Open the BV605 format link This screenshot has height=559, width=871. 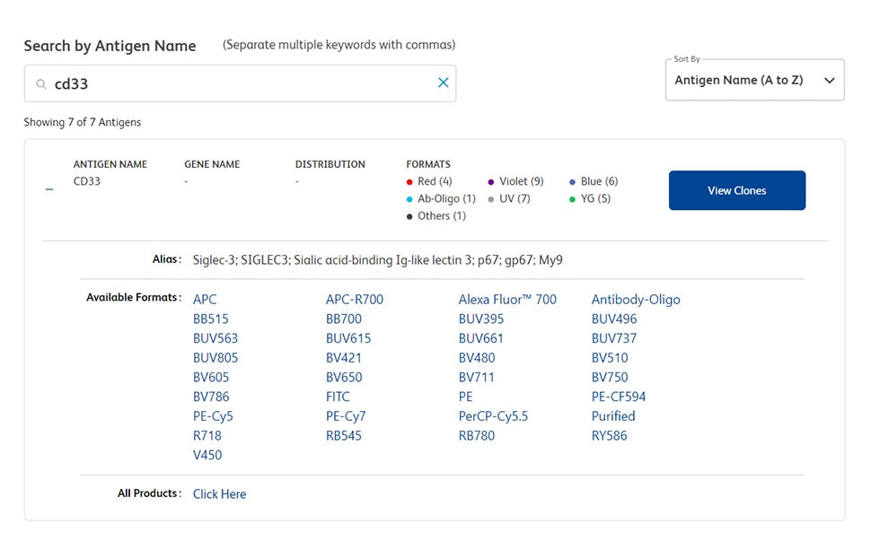210,378
